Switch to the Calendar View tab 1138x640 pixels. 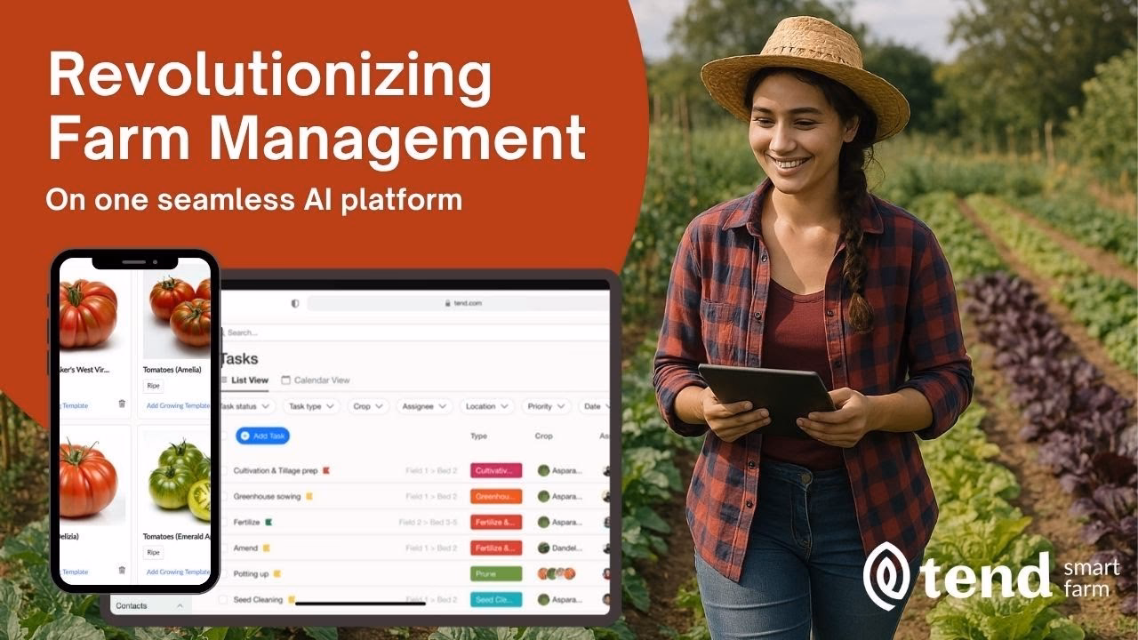pyautogui.click(x=316, y=380)
